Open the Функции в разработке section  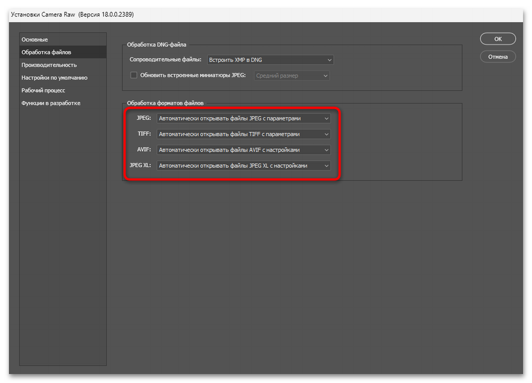pos(51,103)
